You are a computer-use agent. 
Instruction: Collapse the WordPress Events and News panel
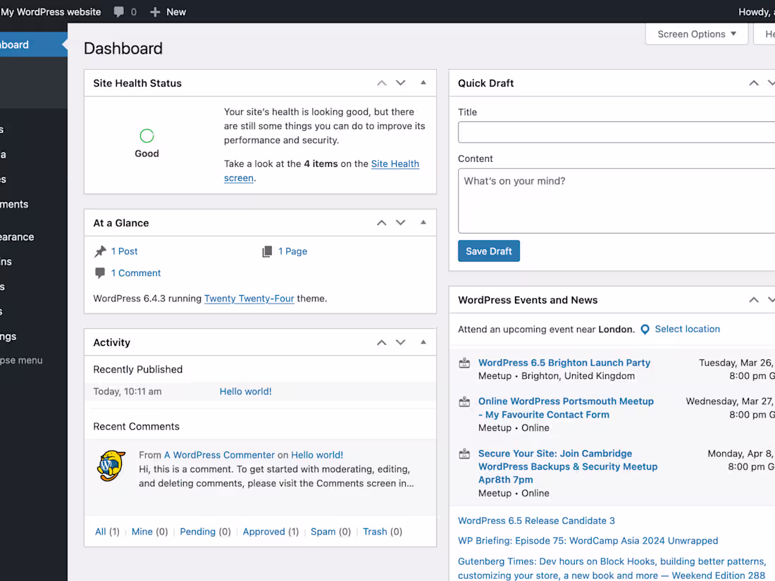click(773, 299)
